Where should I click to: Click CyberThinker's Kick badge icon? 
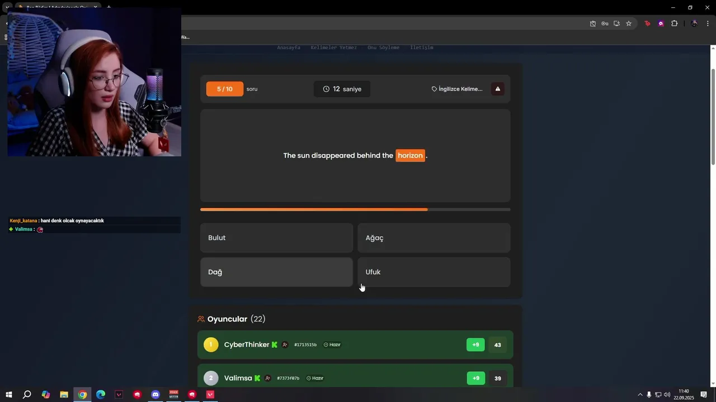(x=275, y=345)
